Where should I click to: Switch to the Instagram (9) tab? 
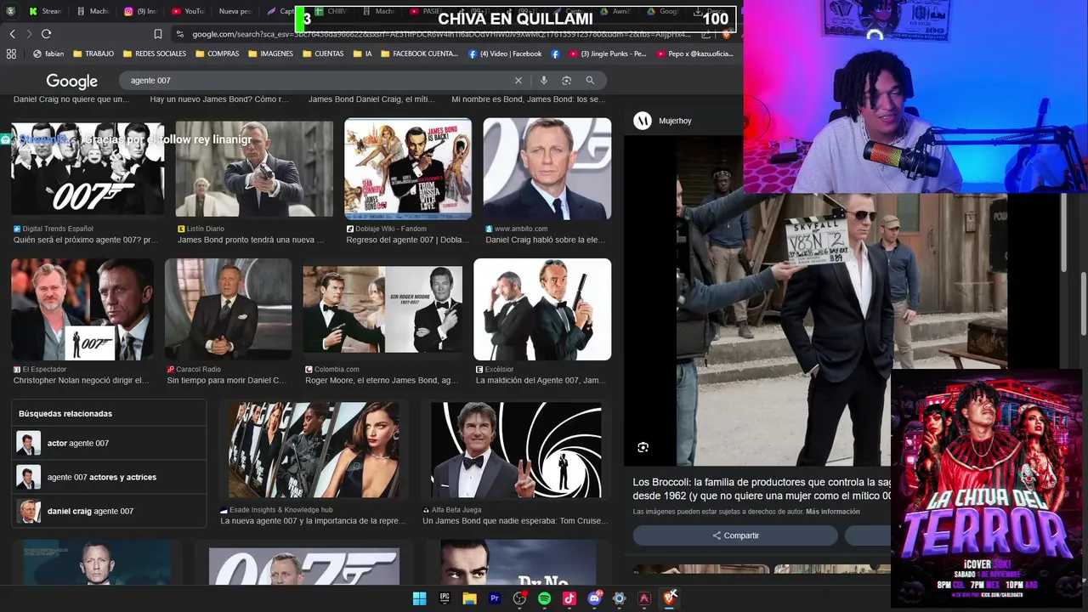point(140,12)
